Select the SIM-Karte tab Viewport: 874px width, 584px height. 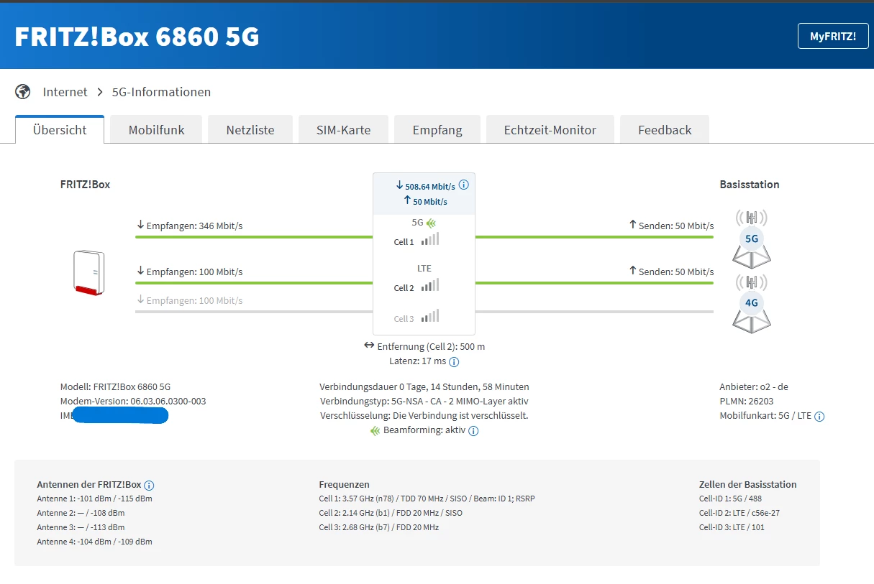pyautogui.click(x=344, y=130)
